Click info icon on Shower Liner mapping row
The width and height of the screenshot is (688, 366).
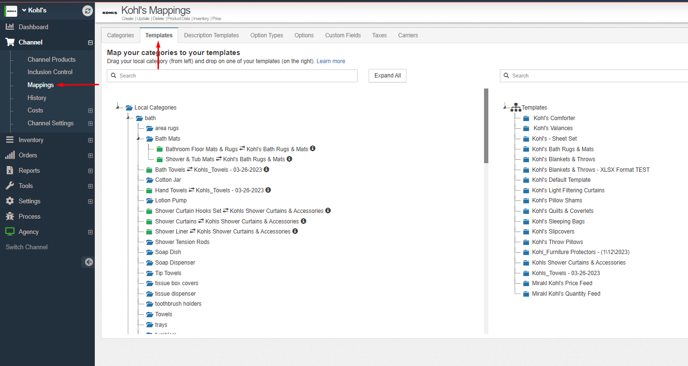click(295, 231)
